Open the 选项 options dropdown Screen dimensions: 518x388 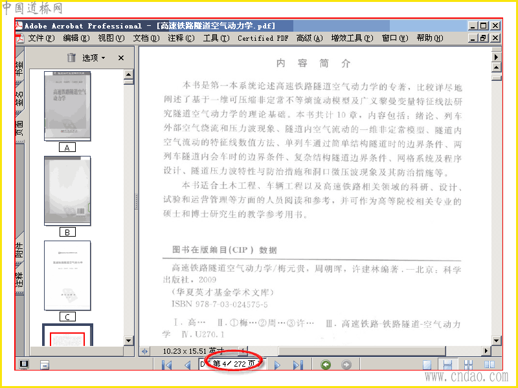93,58
